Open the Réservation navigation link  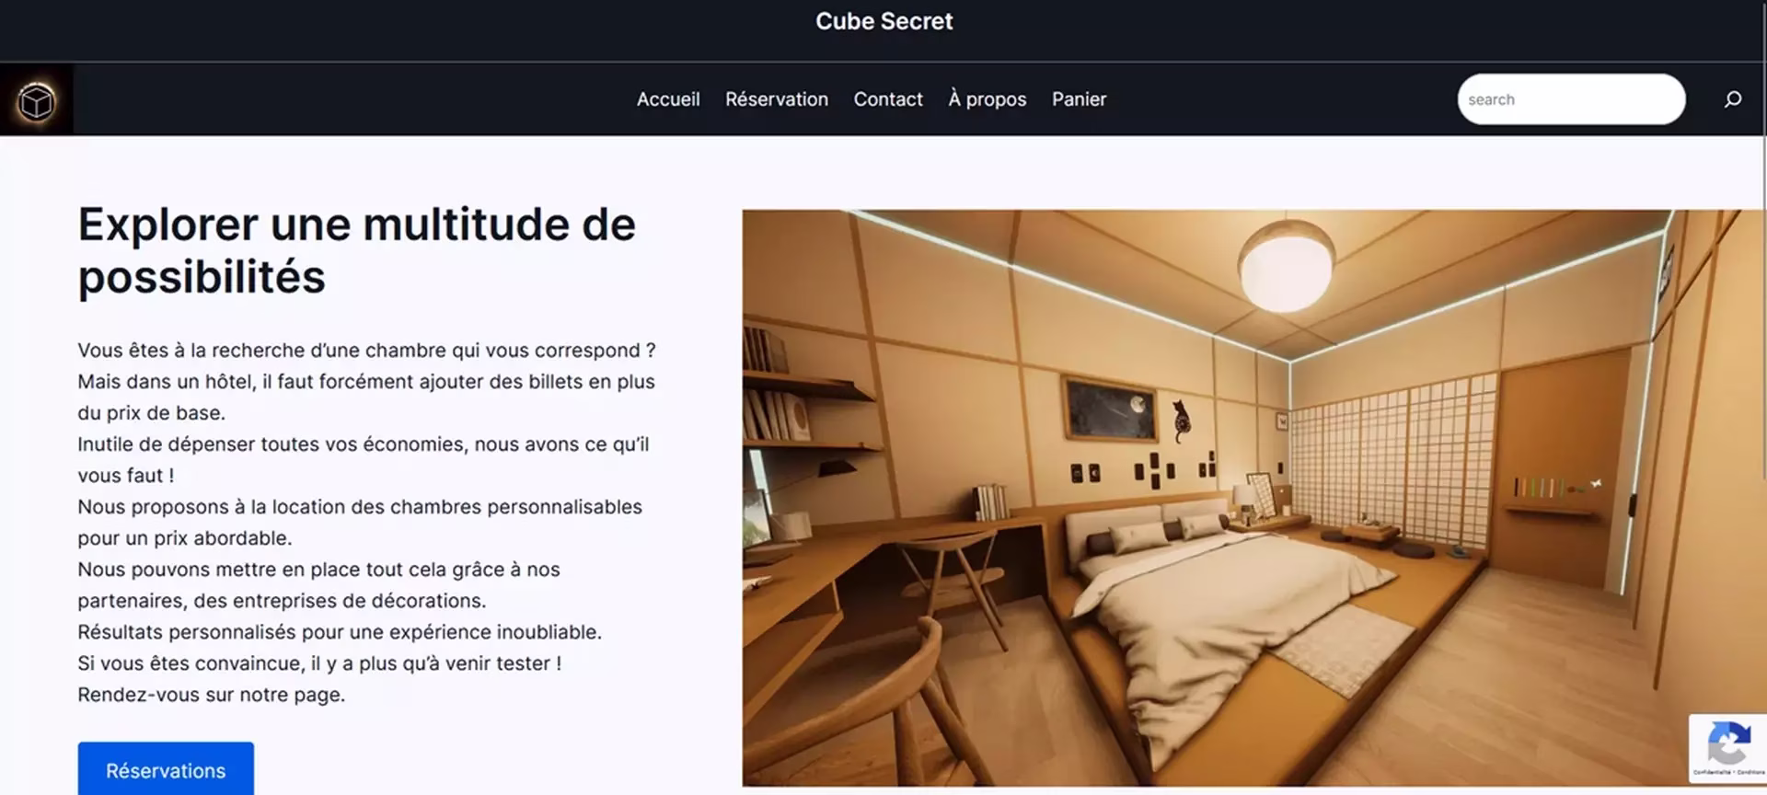pyautogui.click(x=776, y=99)
